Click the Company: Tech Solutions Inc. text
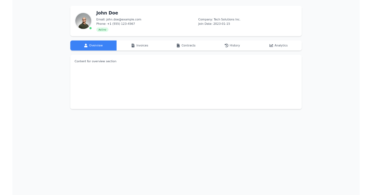The height and width of the screenshot is (195, 372). tap(219, 19)
